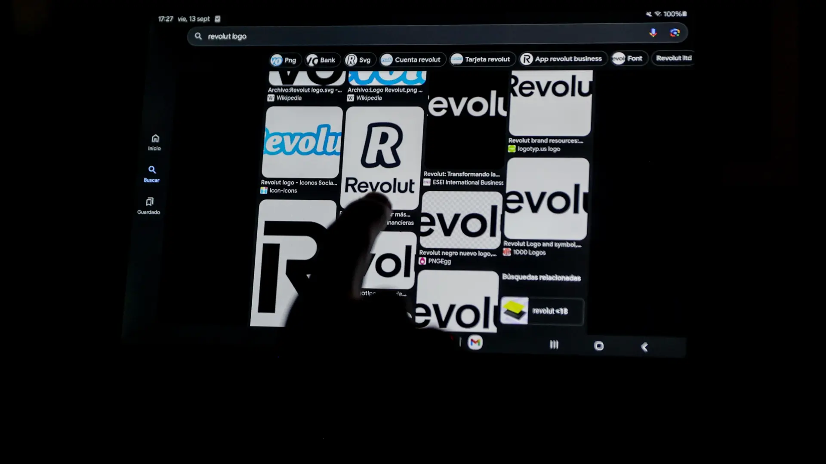
Task: Click 1000 Logos source label
Action: [x=524, y=252]
